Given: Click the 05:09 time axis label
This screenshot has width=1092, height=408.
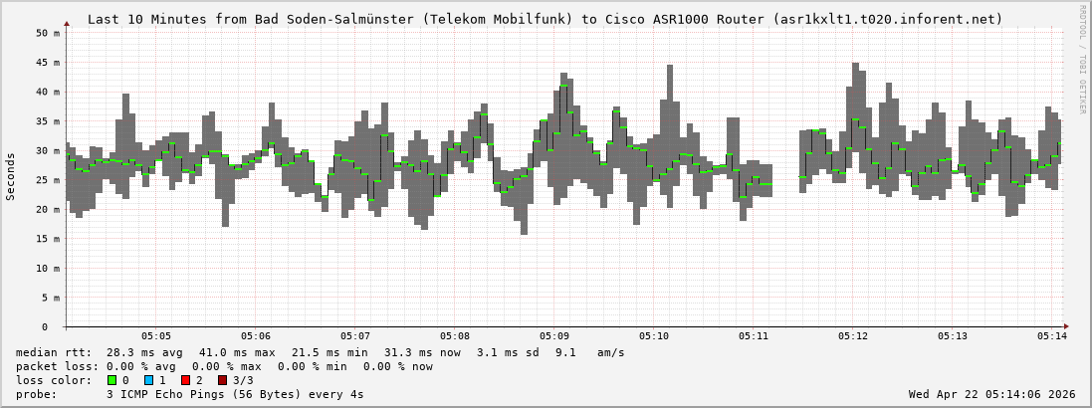Looking at the screenshot, I should [x=554, y=336].
